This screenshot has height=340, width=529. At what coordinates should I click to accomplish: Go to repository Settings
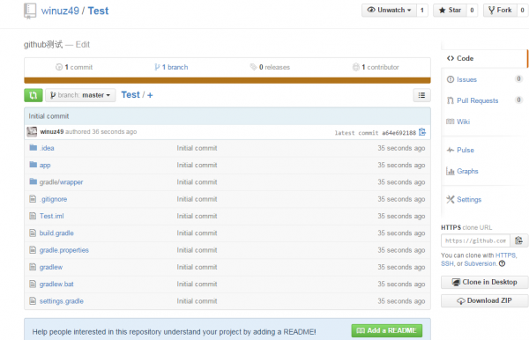tap(469, 199)
